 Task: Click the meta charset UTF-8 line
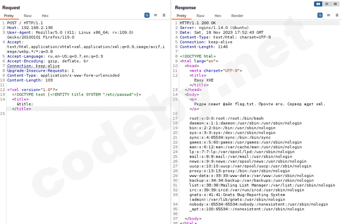(216, 71)
